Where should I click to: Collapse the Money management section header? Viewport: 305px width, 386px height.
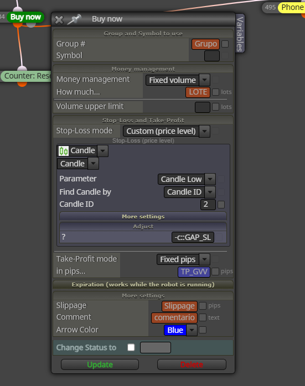click(143, 69)
